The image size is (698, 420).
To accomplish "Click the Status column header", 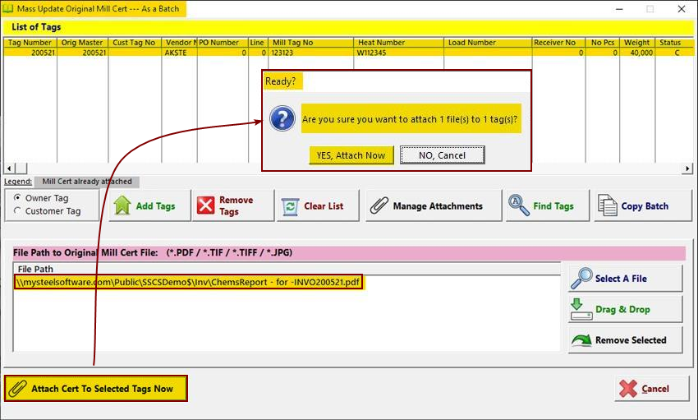I will tap(674, 43).
